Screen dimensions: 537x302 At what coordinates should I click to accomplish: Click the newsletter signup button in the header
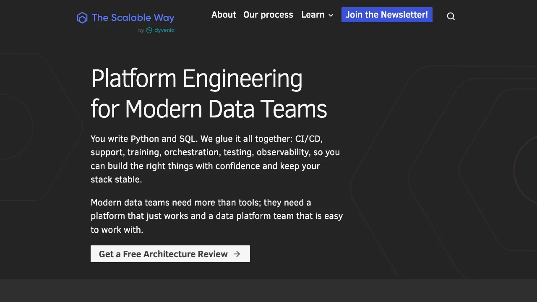pyautogui.click(x=386, y=15)
